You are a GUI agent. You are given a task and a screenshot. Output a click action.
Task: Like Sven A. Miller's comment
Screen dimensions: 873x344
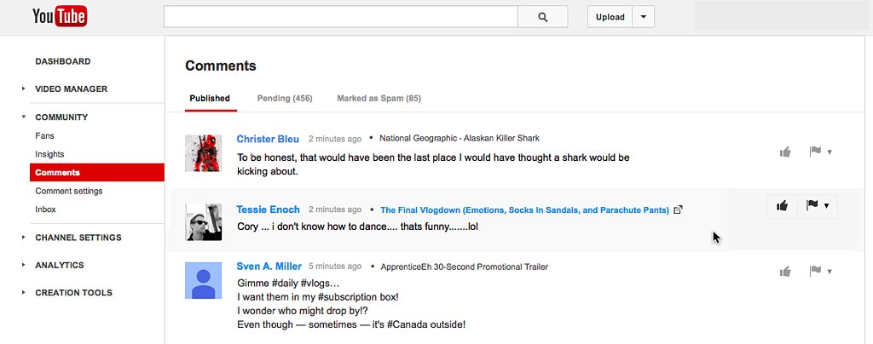(x=785, y=272)
